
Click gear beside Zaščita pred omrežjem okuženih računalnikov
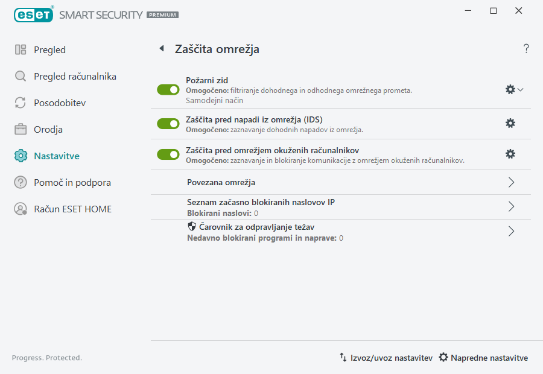510,154
